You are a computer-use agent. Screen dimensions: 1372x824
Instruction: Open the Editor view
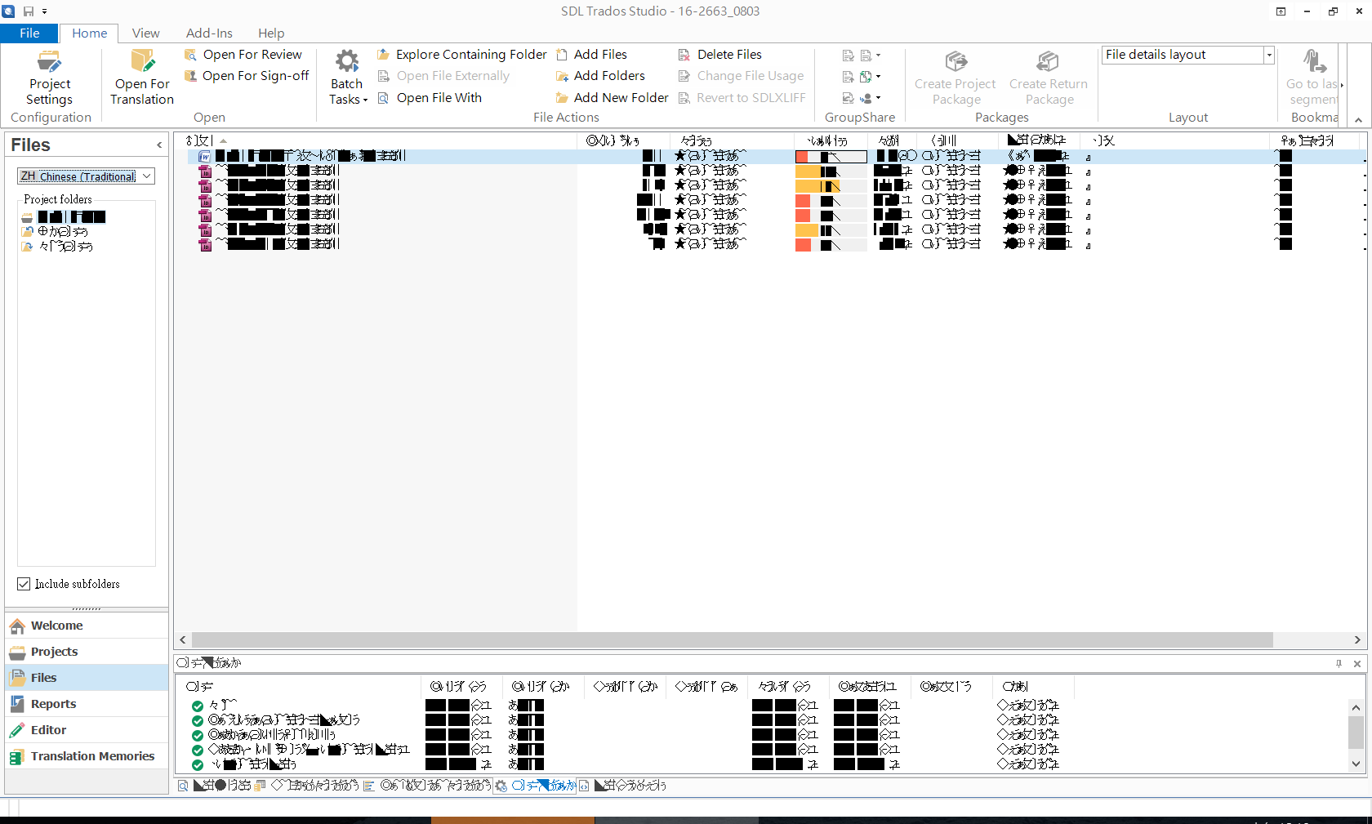pyautogui.click(x=87, y=730)
